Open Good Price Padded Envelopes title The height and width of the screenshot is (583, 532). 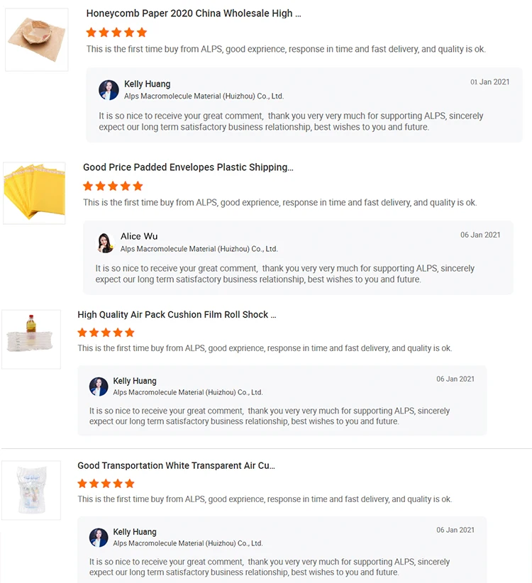click(188, 167)
